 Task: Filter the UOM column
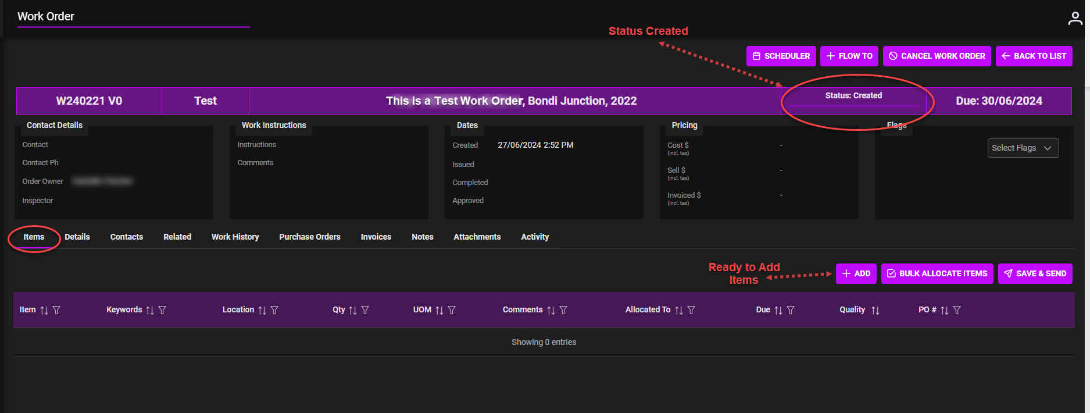coord(452,311)
